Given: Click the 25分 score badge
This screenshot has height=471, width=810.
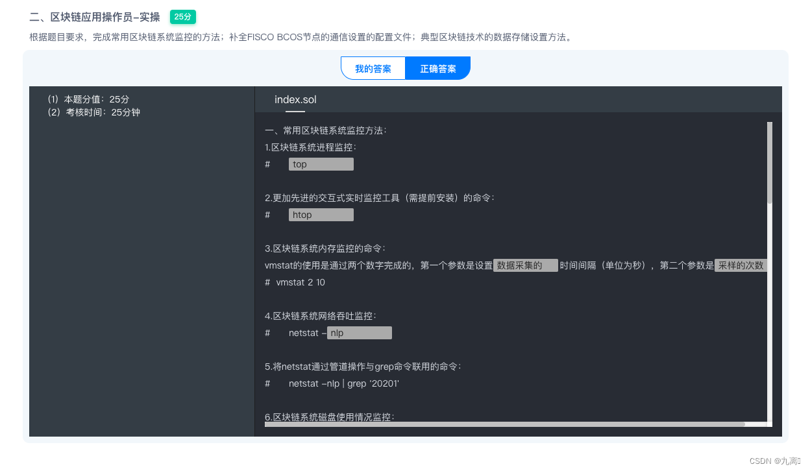Looking at the screenshot, I should pos(183,17).
